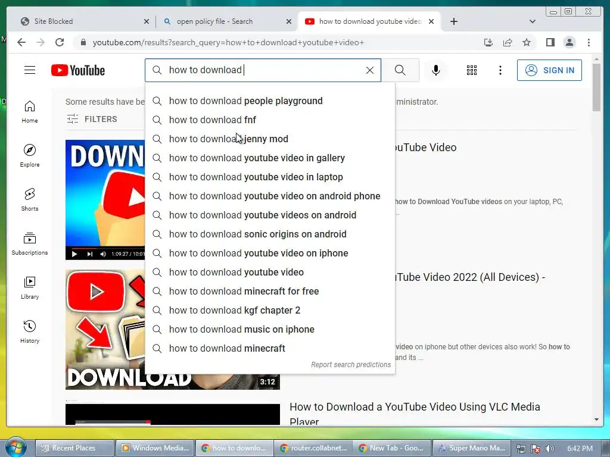Close the open policy file tab

(289, 22)
